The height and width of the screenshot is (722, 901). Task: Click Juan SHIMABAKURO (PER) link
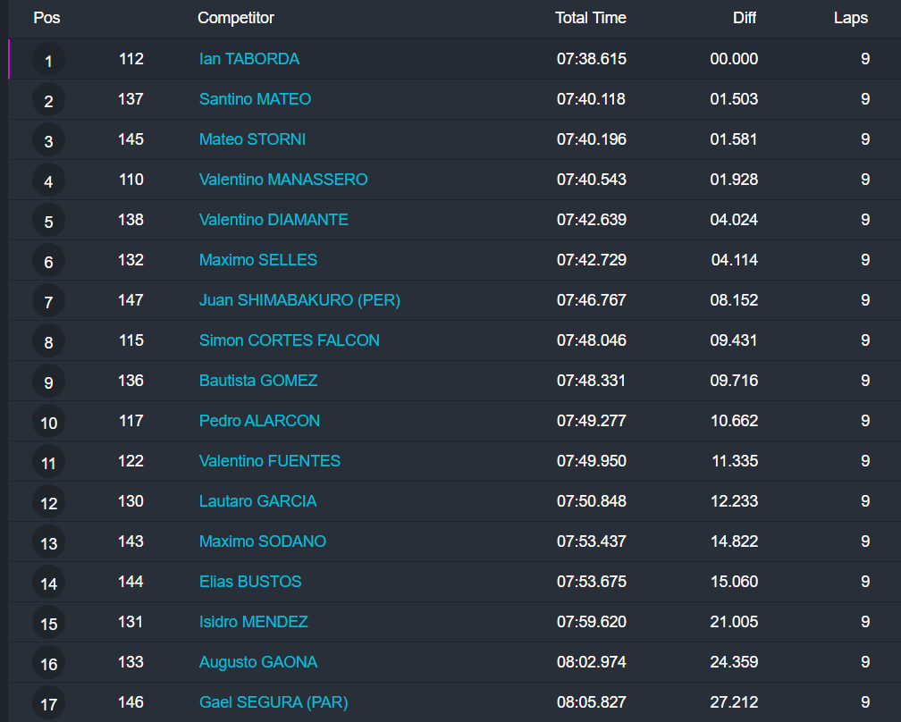[x=299, y=300]
